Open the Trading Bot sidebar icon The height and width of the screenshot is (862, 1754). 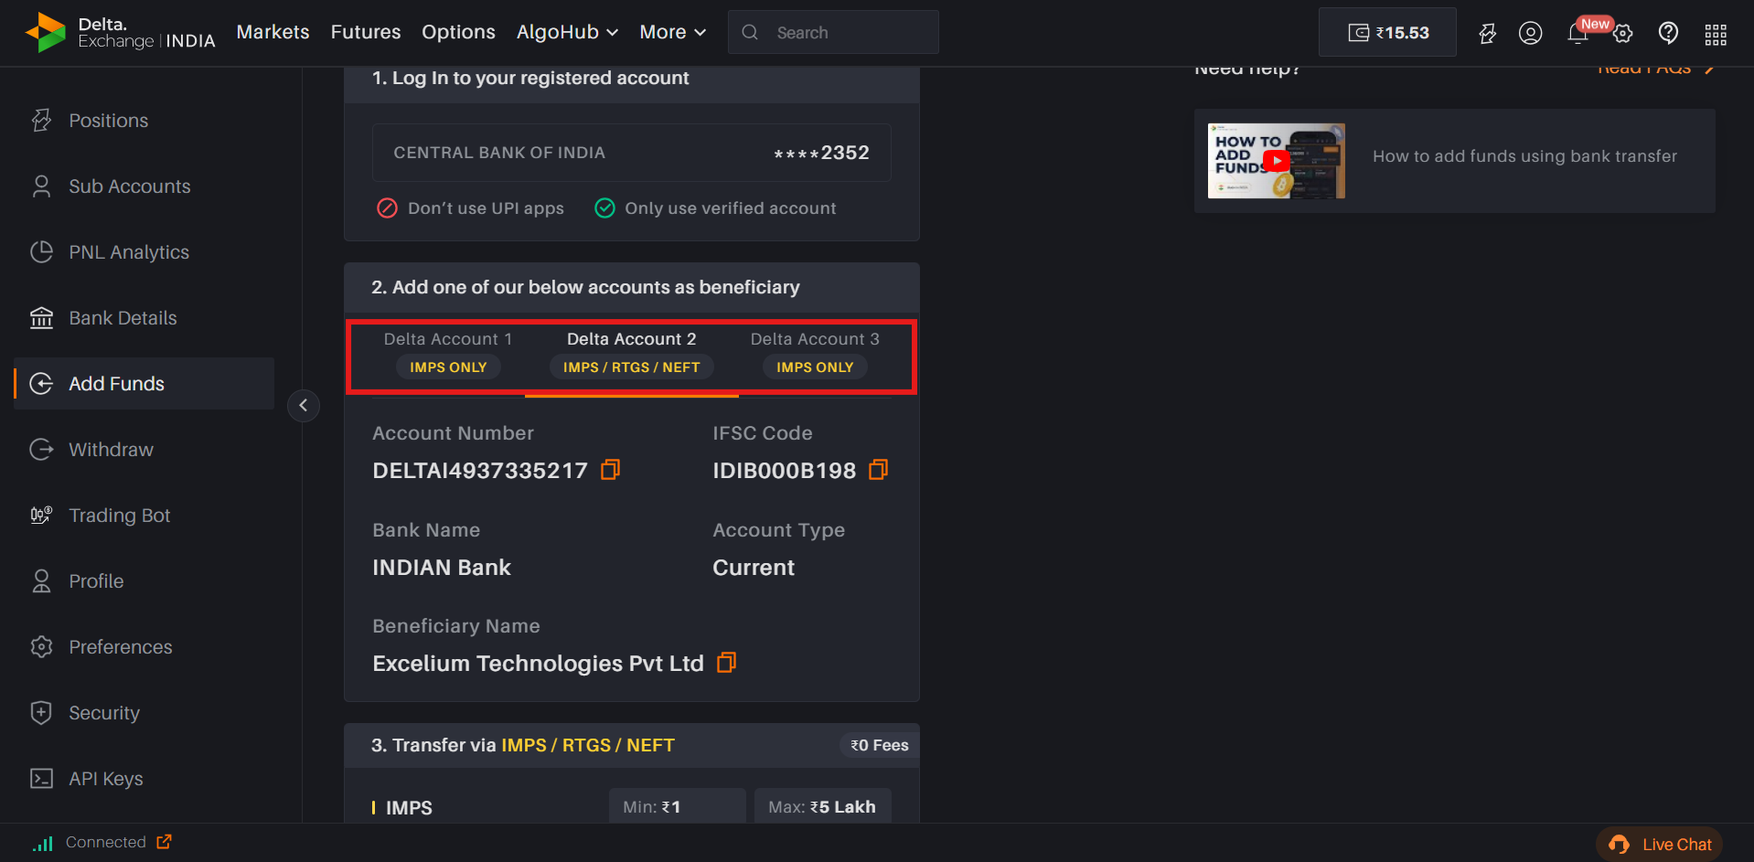point(41,516)
